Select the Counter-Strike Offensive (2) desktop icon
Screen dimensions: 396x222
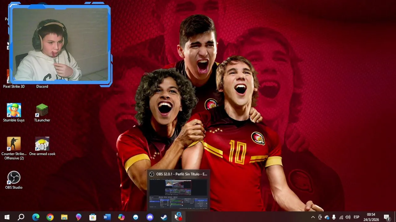coord(14,148)
